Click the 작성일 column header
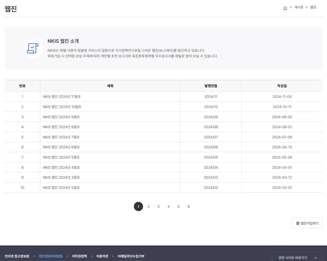 pos(282,86)
